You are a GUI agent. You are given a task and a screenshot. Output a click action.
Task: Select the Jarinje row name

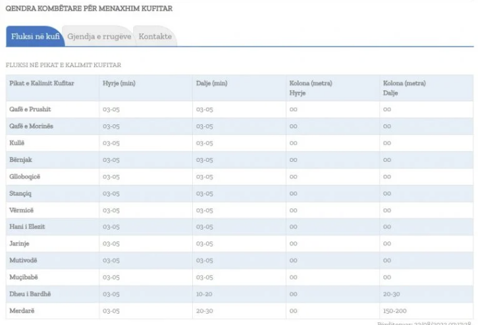coord(20,243)
